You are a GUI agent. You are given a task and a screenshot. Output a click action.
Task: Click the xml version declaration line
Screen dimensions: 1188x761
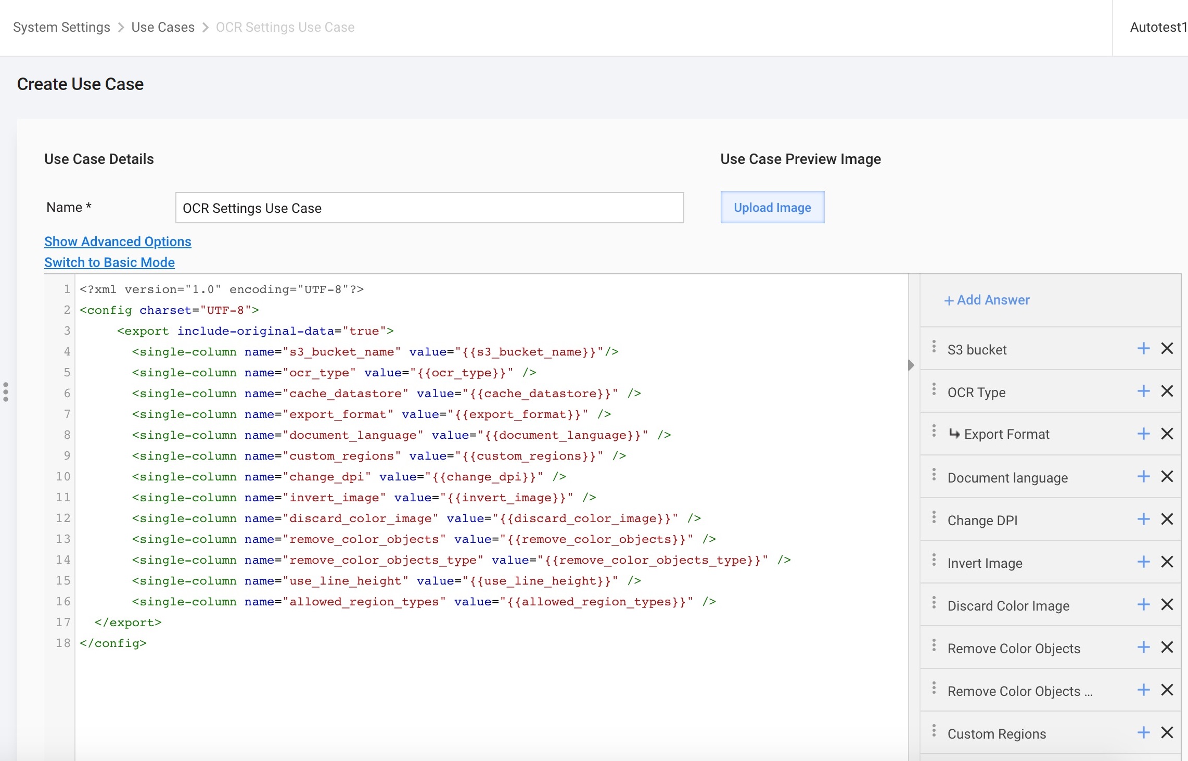pos(222,289)
